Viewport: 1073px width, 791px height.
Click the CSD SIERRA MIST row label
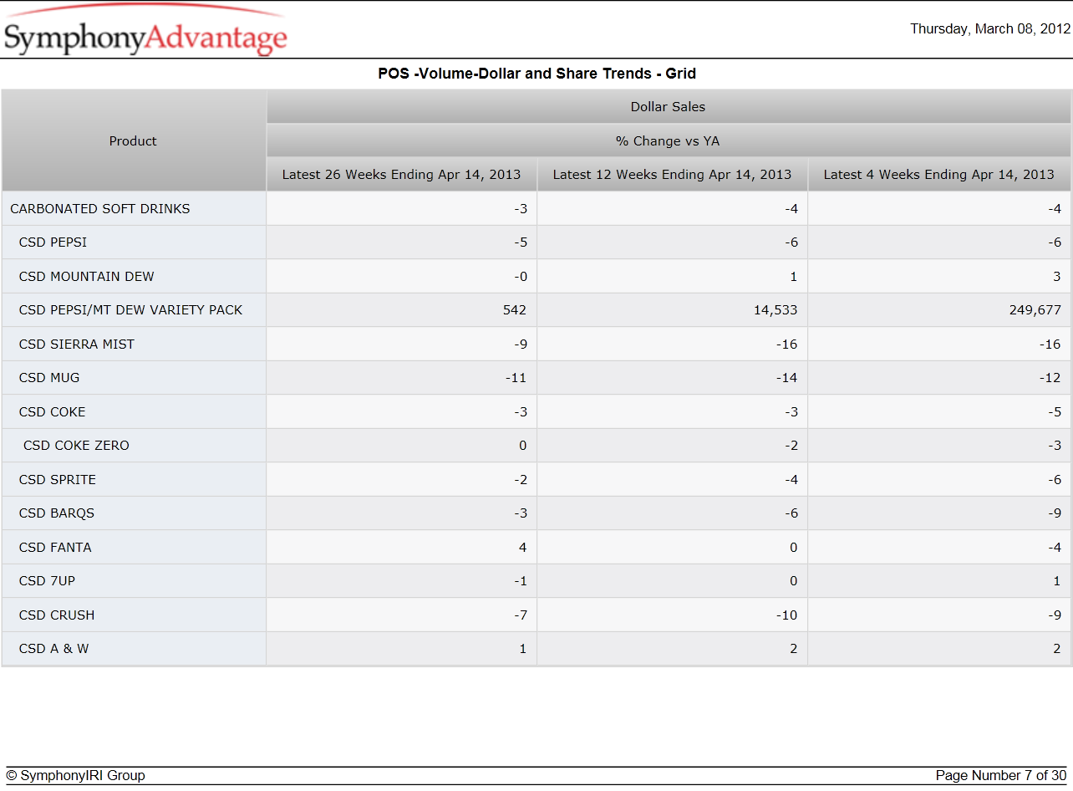tap(77, 344)
